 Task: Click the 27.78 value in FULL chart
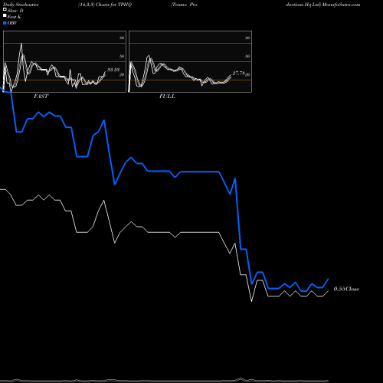(239, 74)
